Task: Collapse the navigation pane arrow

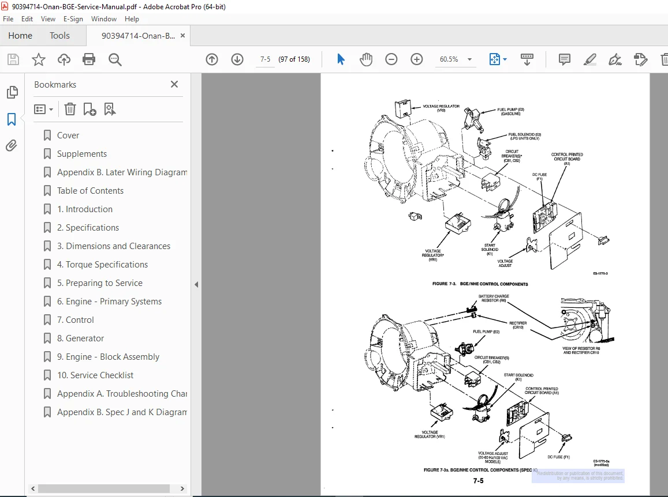Action: coord(196,284)
